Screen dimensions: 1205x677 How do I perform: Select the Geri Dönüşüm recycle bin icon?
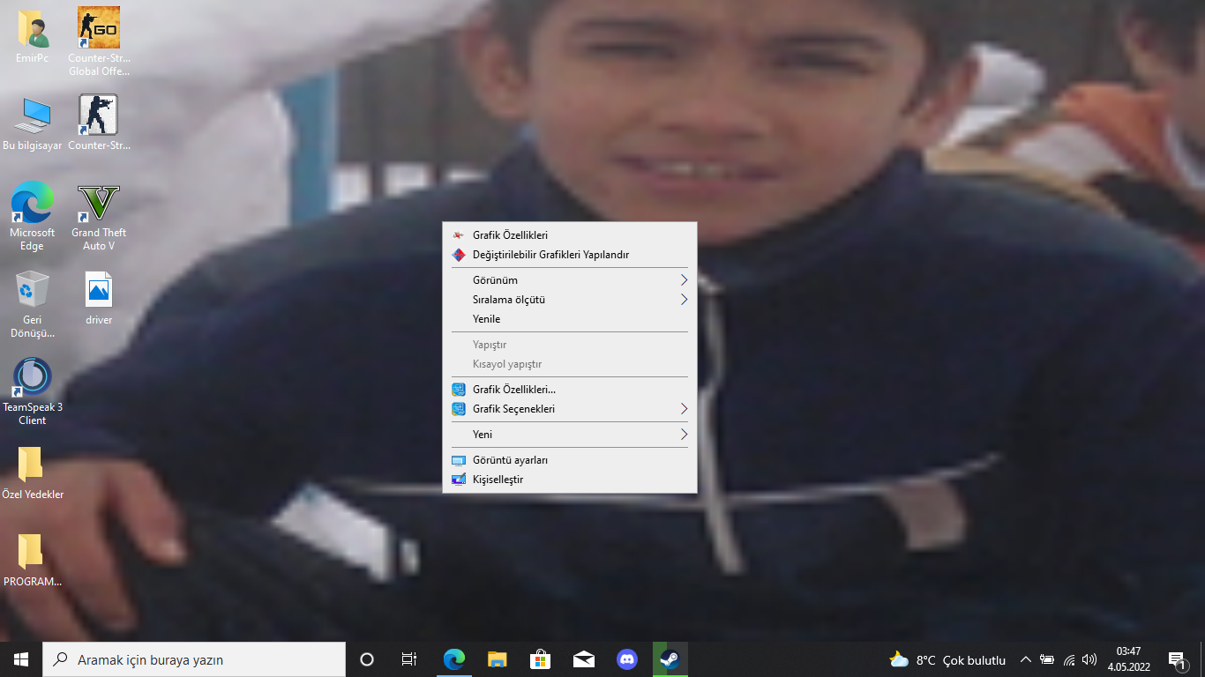[x=33, y=304]
